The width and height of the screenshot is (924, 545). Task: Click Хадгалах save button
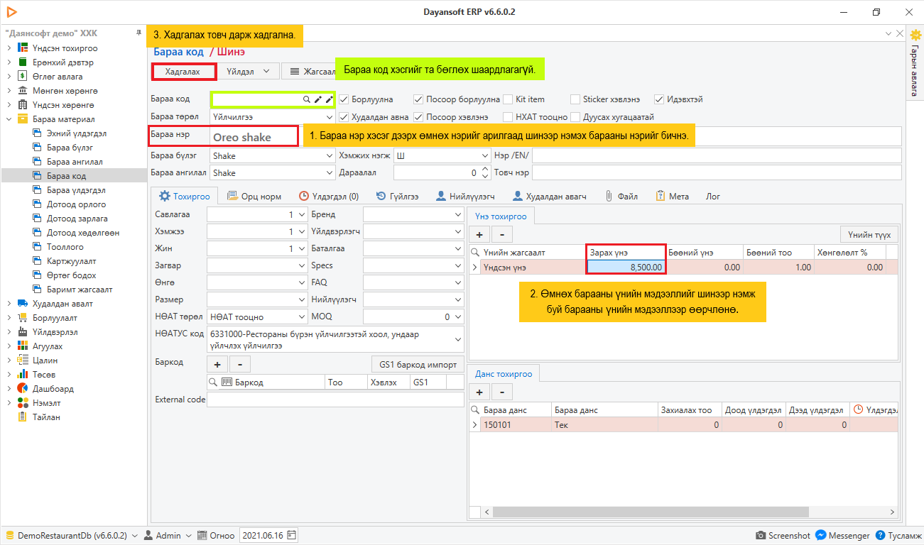click(184, 71)
